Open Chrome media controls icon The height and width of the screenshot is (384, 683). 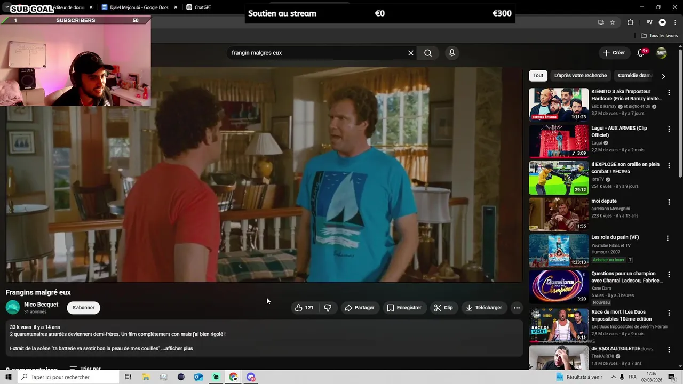649,22
